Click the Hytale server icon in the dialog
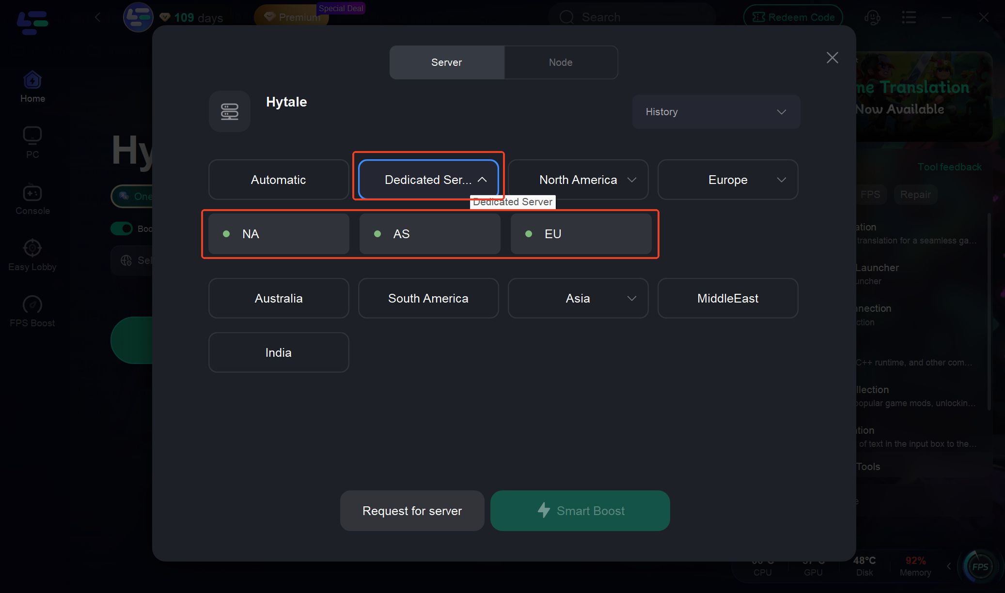The image size is (1005, 593). (229, 111)
